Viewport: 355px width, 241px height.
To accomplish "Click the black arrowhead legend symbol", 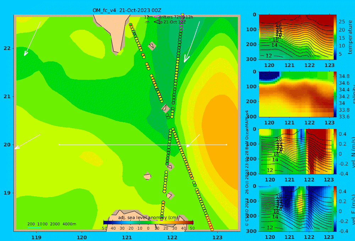I will click(x=157, y=22).
